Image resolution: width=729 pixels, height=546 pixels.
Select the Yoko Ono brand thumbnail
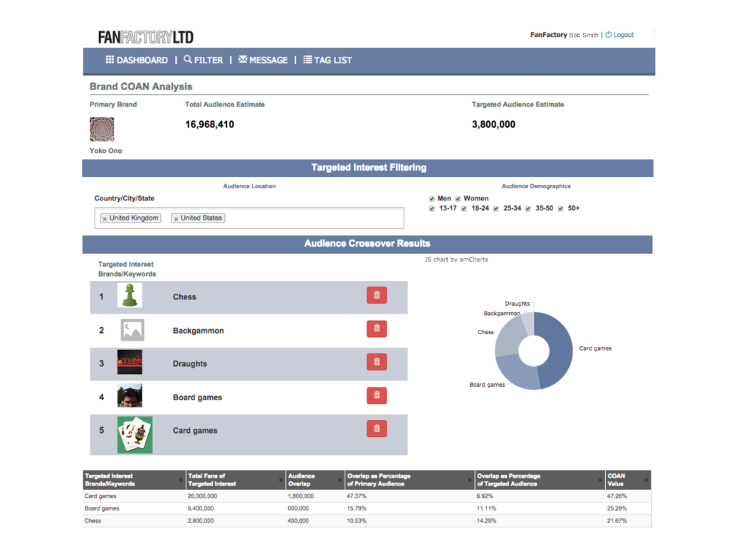point(102,129)
